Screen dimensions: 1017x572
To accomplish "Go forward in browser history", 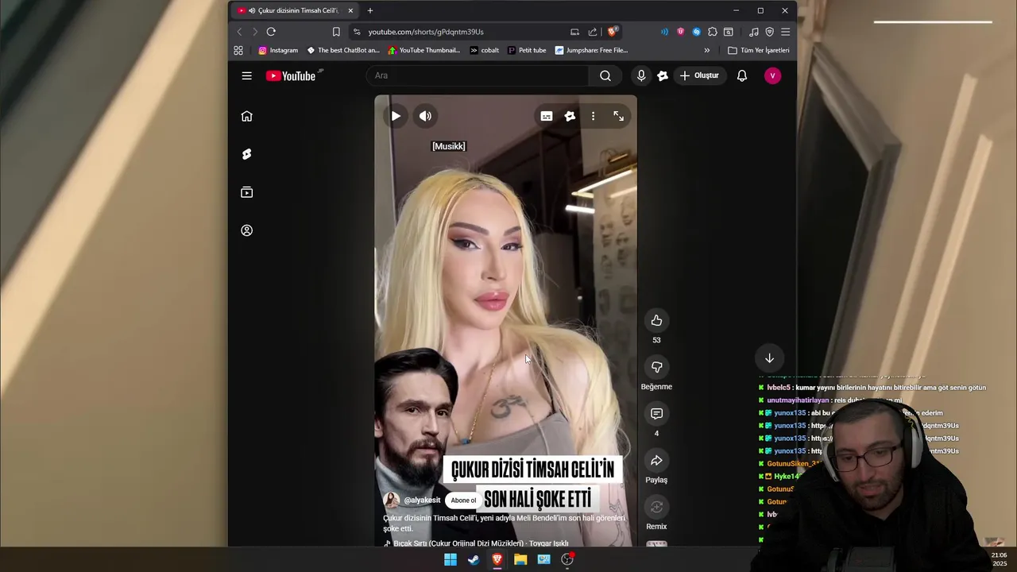I will (255, 32).
